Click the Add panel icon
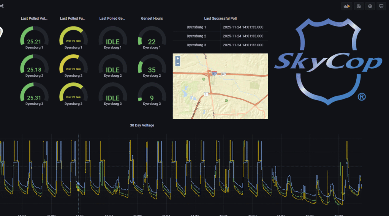389x216 pixels. tap(347, 6)
